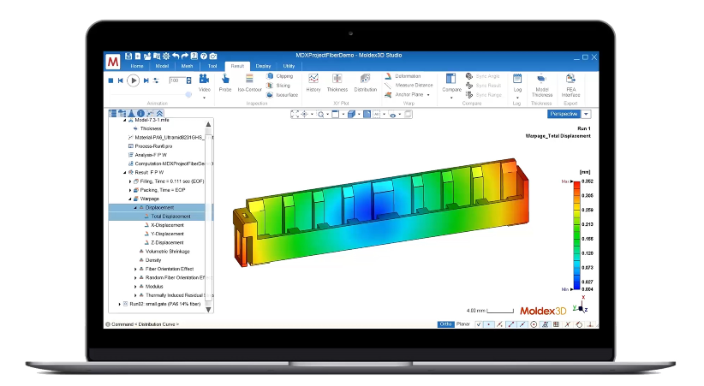Screen dimensions: 704x386
Task: Stop the animation with the square button
Action: click(x=110, y=80)
